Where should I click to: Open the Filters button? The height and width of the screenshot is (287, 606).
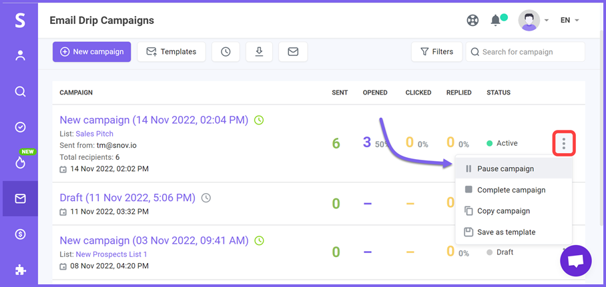(436, 52)
